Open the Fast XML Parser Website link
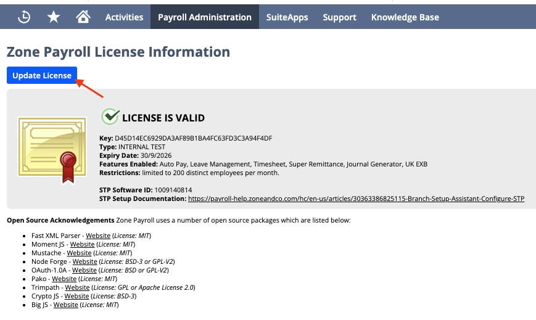Viewport: 536px width, 320px height. [98, 236]
